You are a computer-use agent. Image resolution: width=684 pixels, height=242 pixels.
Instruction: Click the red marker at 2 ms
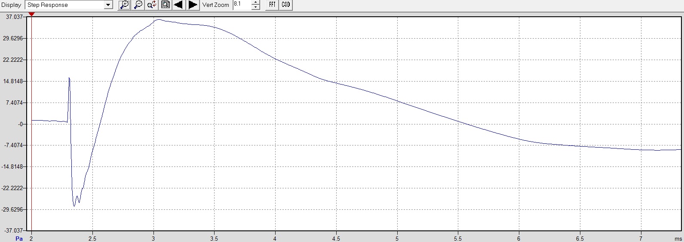click(31, 14)
